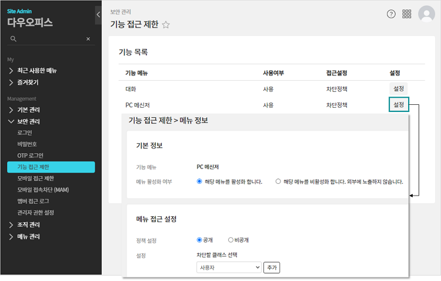Screen dimensions: 441x281
Task: Click 차단정책 cell in PC 메신저 row
Action: (x=337, y=105)
